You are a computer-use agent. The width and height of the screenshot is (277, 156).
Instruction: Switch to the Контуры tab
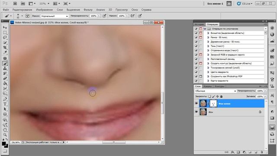point(219,86)
